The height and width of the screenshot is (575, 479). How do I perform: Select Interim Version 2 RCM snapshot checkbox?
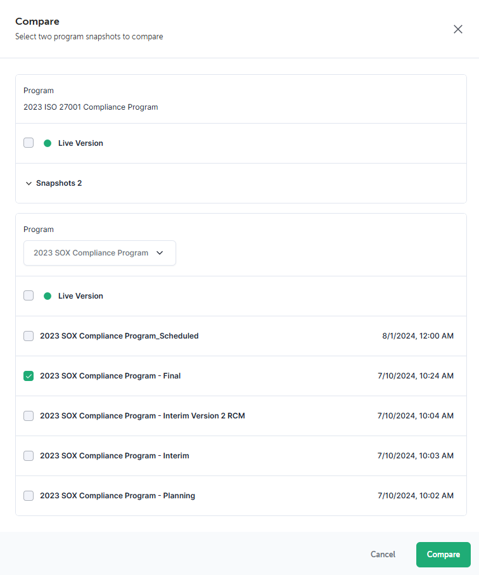coord(29,416)
